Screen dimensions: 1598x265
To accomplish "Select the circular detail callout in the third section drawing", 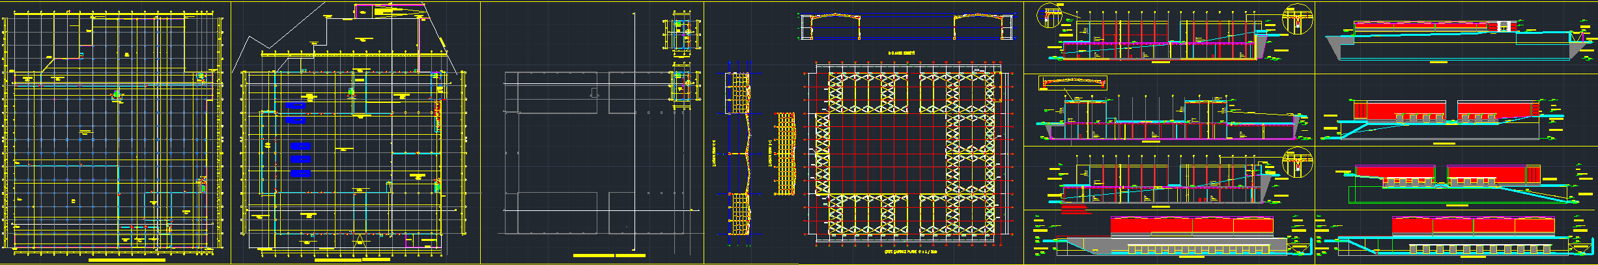I will pyautogui.click(x=1297, y=163).
